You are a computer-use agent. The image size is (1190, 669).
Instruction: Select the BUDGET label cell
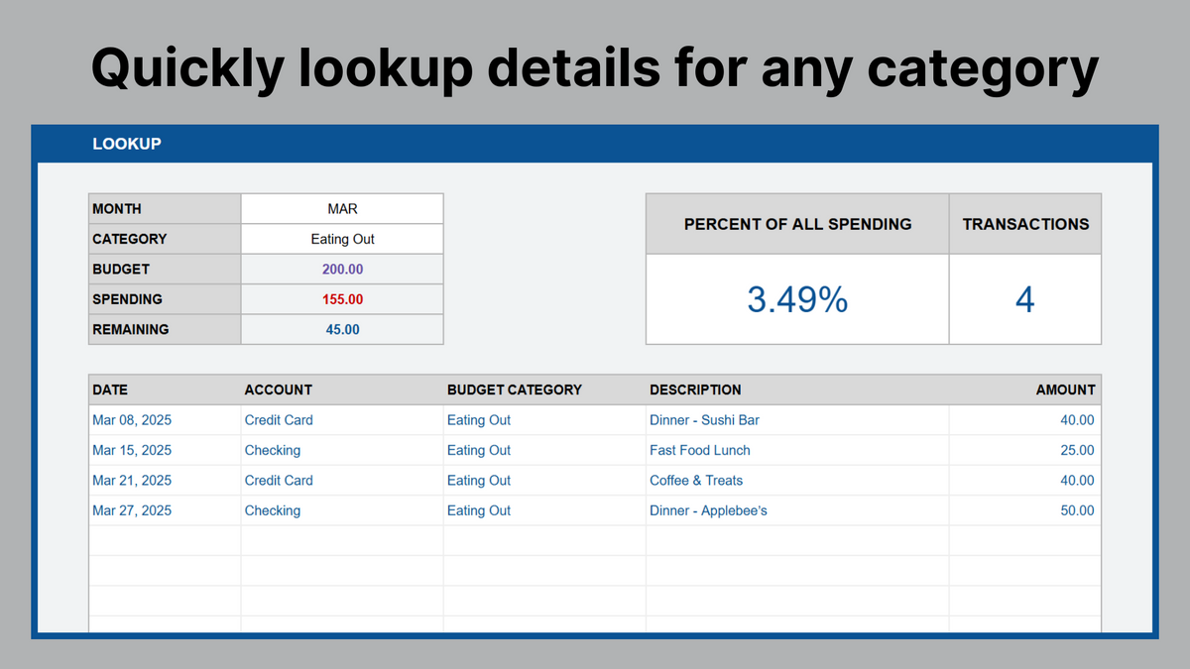pos(165,269)
